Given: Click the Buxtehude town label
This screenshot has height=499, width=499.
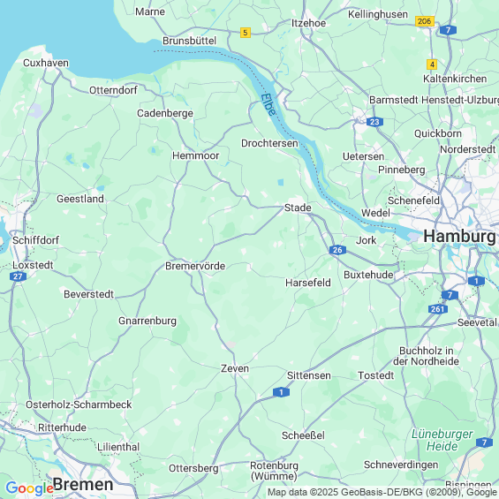Looking at the screenshot, I should point(368,275).
